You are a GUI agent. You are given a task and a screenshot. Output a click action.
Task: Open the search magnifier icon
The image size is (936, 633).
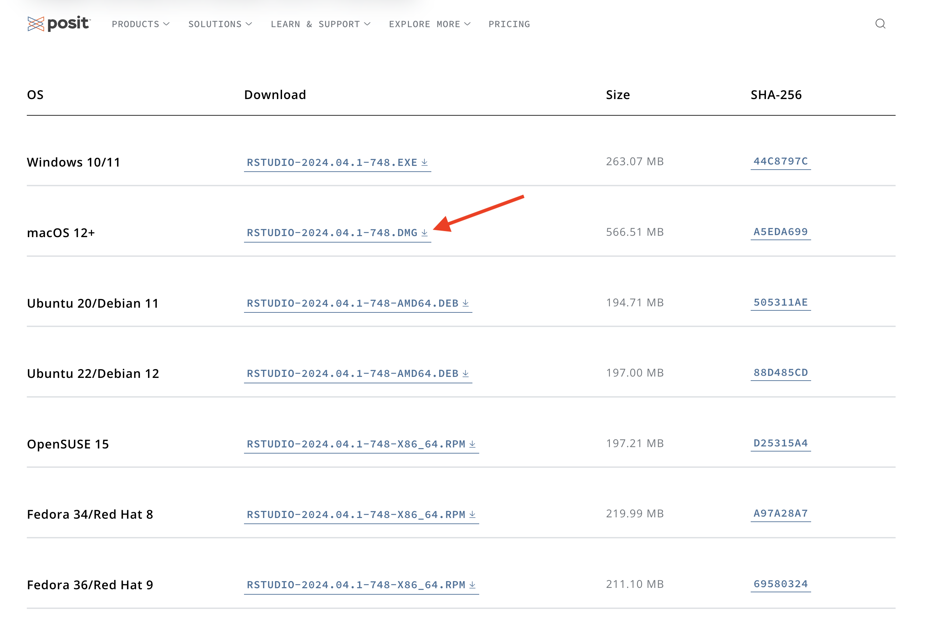pyautogui.click(x=880, y=24)
